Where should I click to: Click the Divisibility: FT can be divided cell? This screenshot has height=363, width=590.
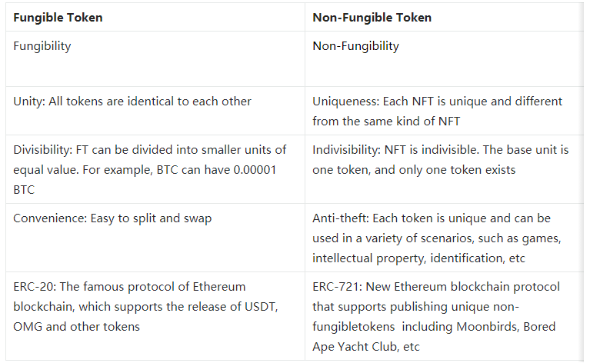(155, 169)
